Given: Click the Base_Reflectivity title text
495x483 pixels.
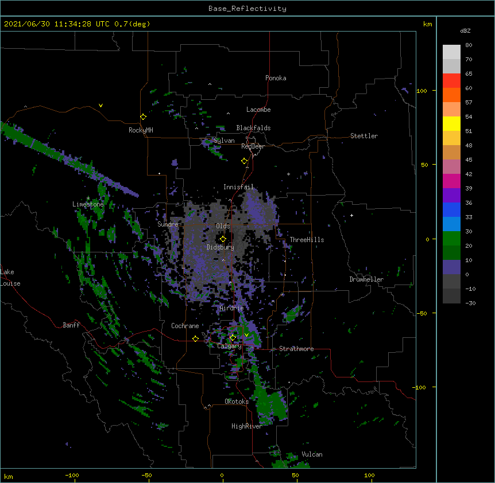Looking at the screenshot, I should pyautogui.click(x=247, y=9).
